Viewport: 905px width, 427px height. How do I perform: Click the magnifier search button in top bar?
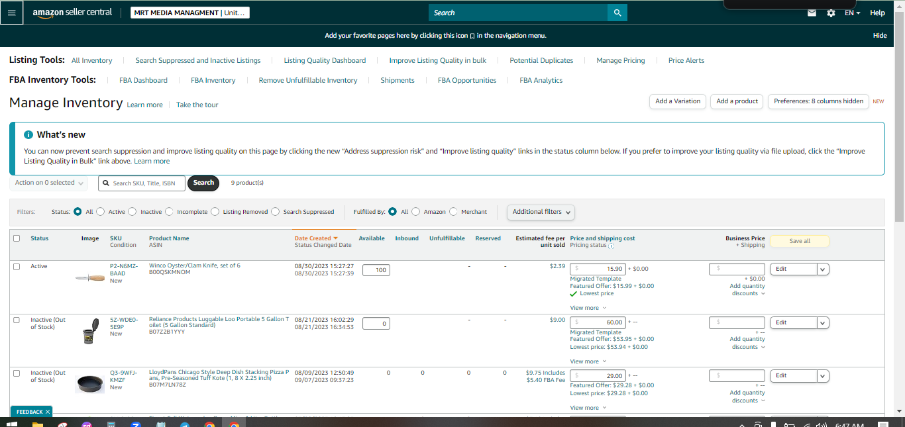pos(617,13)
